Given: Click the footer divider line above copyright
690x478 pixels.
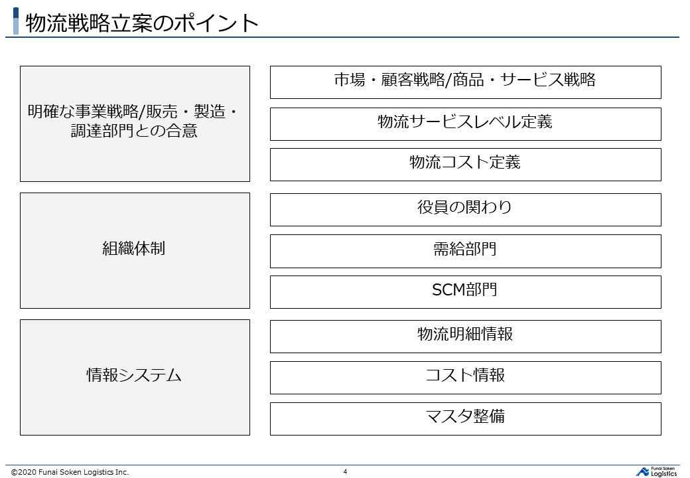Looking at the screenshot, I should click(x=345, y=465).
